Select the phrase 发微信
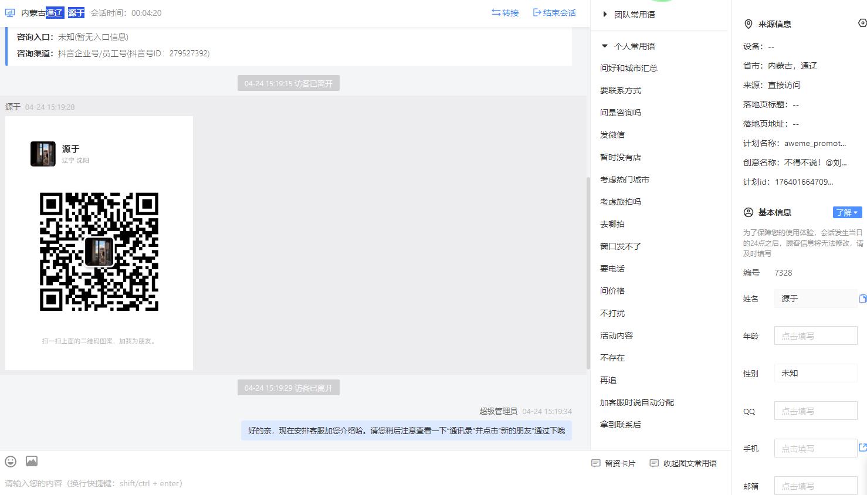The height and width of the screenshot is (495, 867). [x=612, y=135]
